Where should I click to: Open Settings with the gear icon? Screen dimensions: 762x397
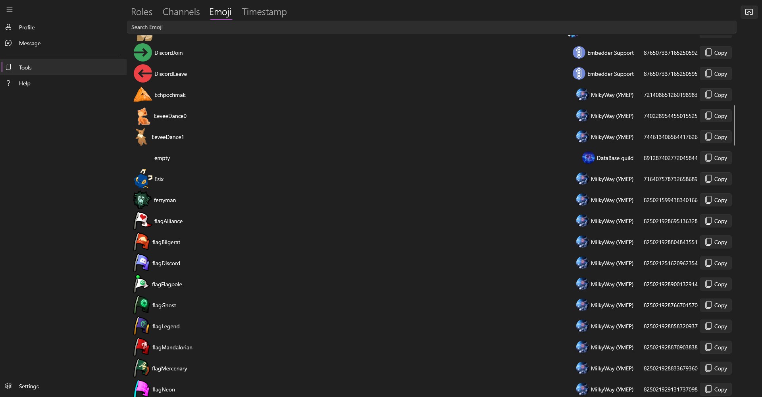[8, 386]
